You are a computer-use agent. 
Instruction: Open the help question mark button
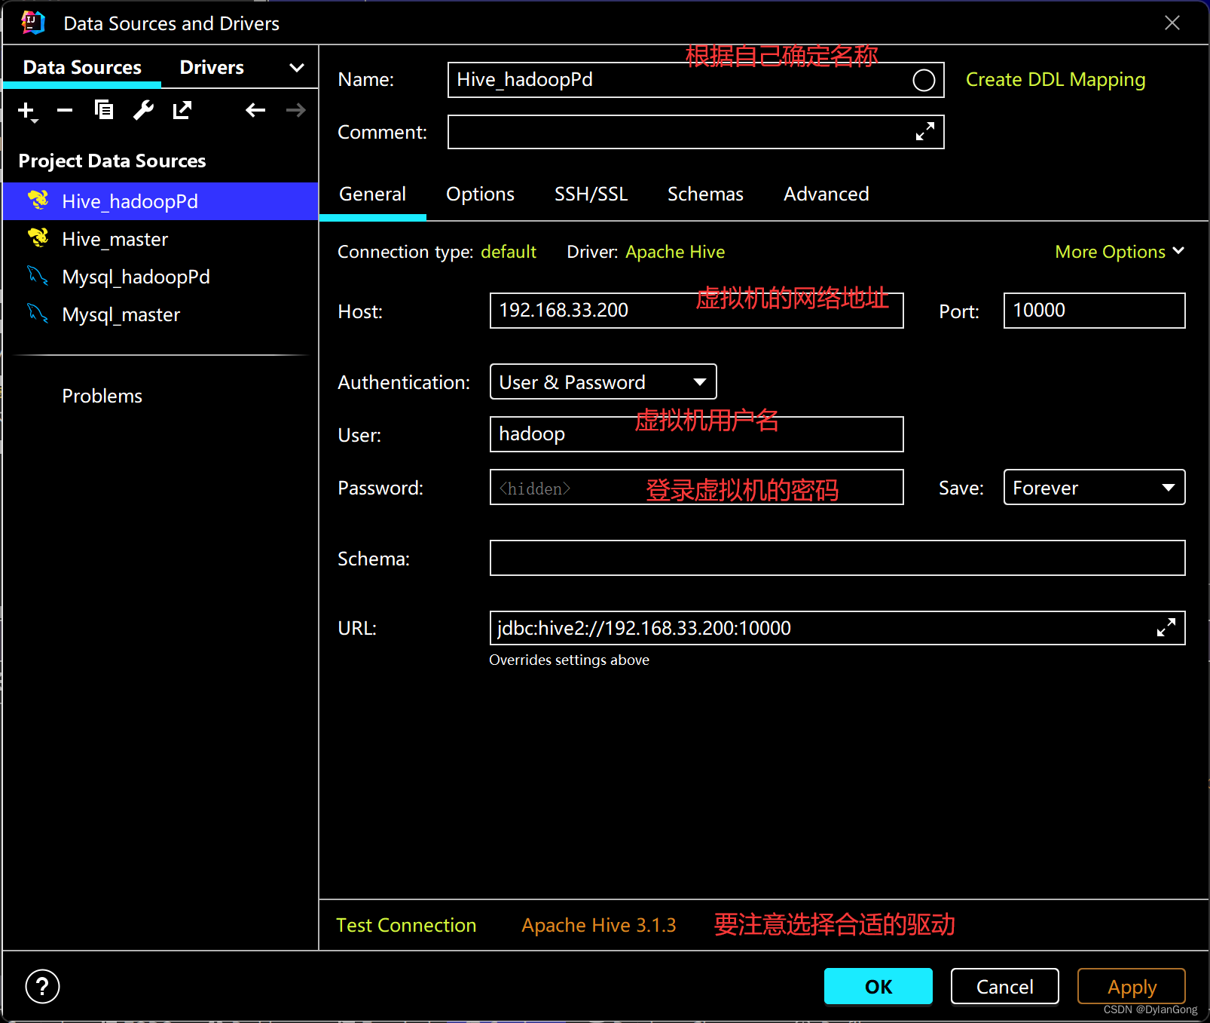point(42,986)
